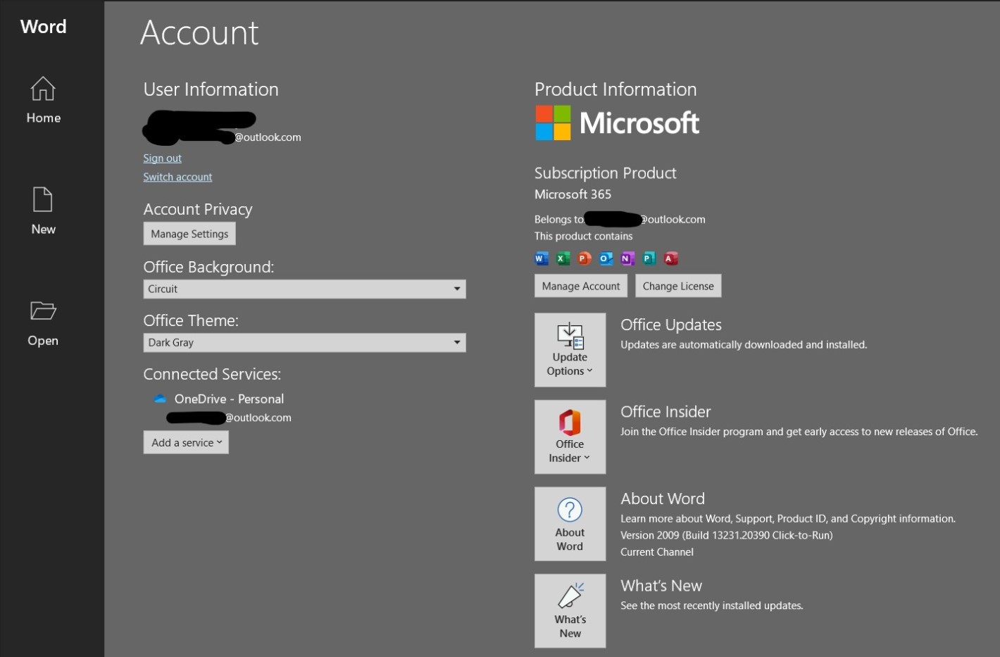The image size is (1000, 657).
Task: Click the Excel app icon in product list
Action: pos(563,258)
